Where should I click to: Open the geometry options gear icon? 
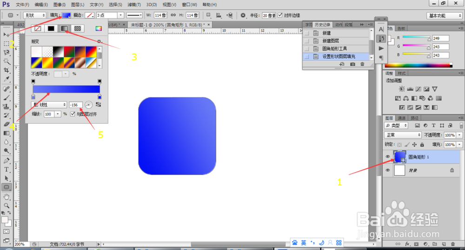click(x=243, y=15)
